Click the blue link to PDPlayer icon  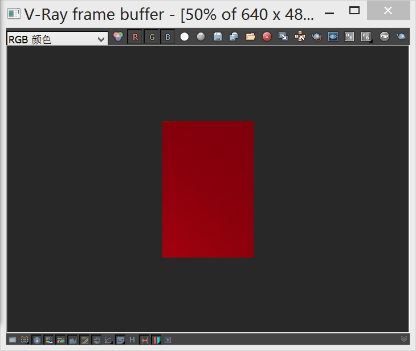(333, 36)
